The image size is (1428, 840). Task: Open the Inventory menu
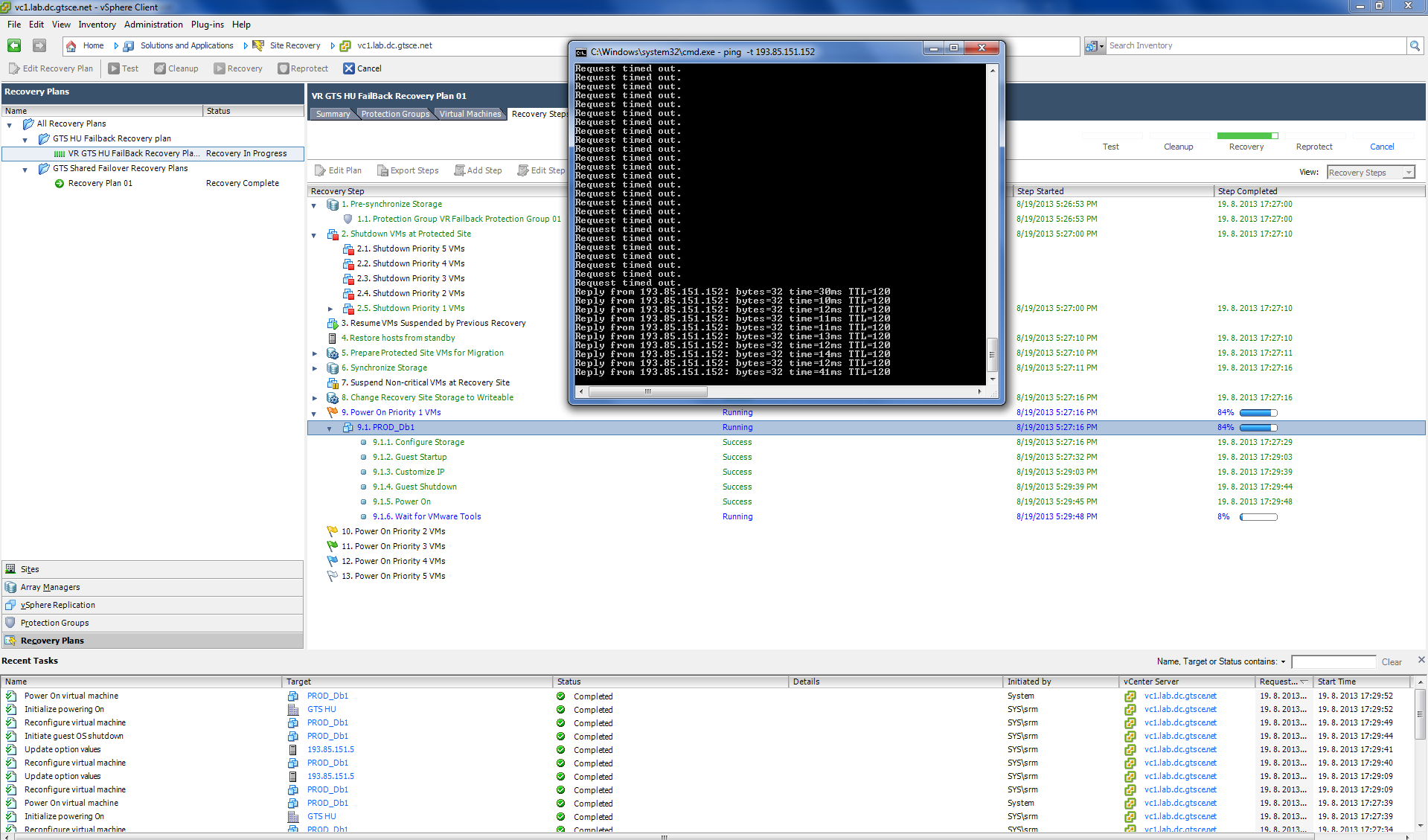(97, 25)
